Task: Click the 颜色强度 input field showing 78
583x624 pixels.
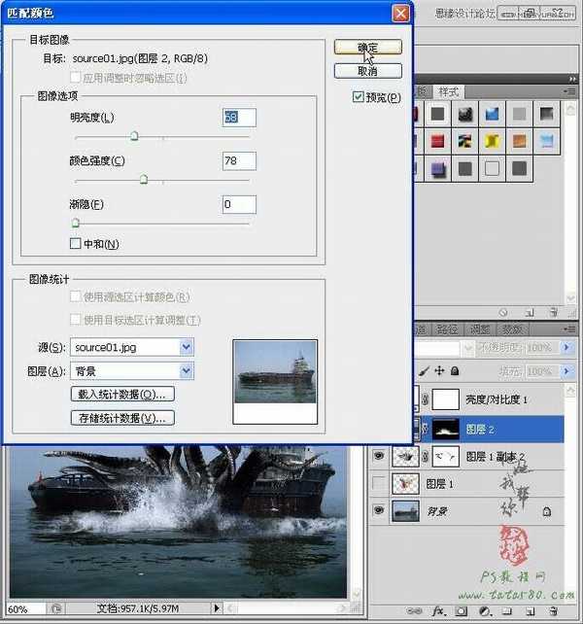Action: point(239,160)
